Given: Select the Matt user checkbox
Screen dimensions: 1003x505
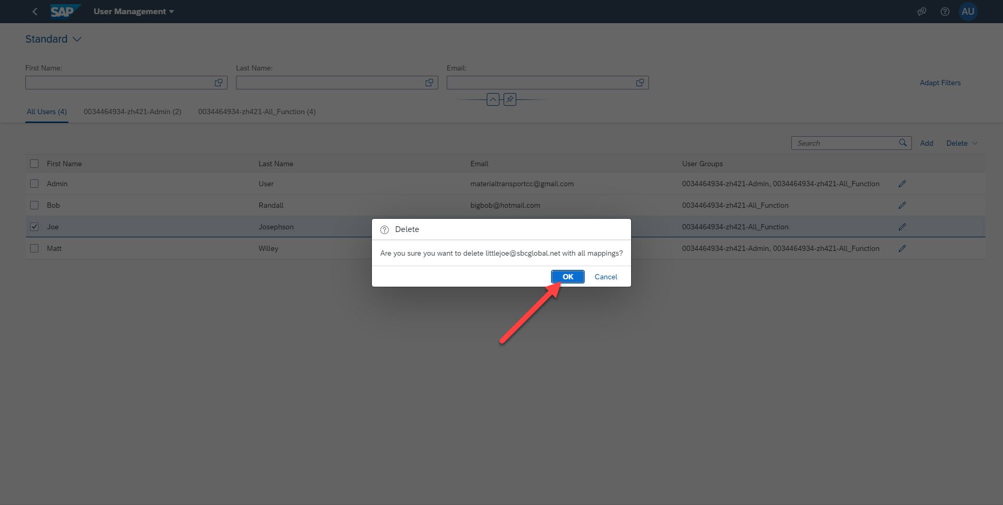Looking at the screenshot, I should click(x=34, y=248).
